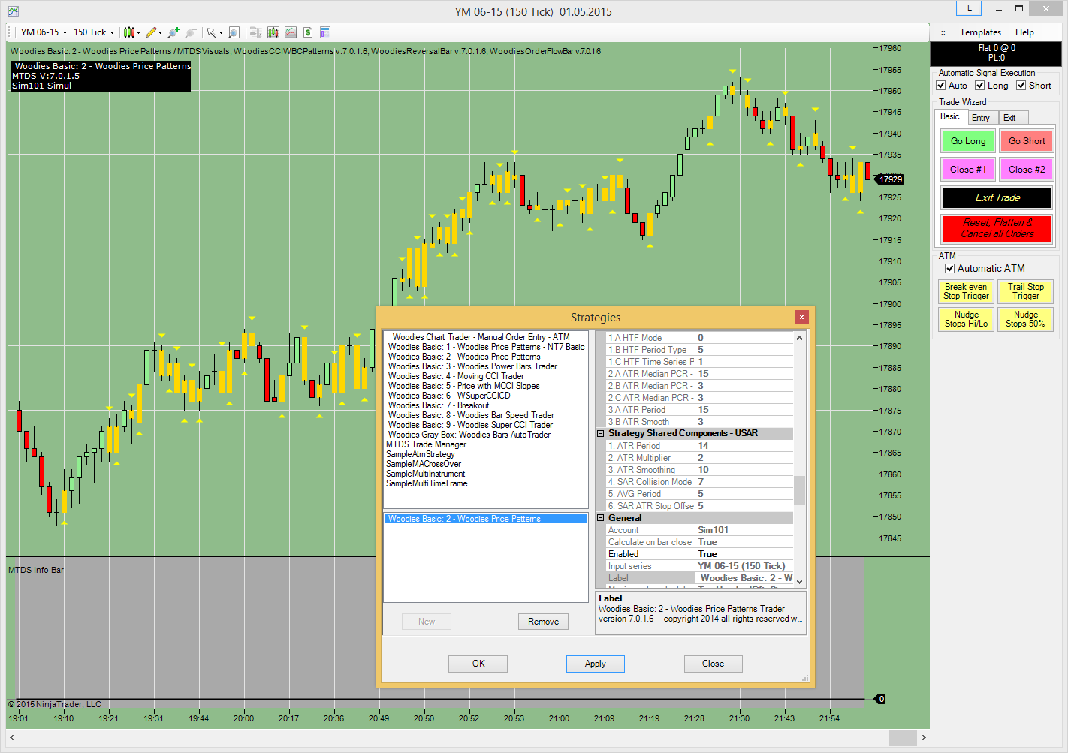Open the Templates menu

[980, 32]
